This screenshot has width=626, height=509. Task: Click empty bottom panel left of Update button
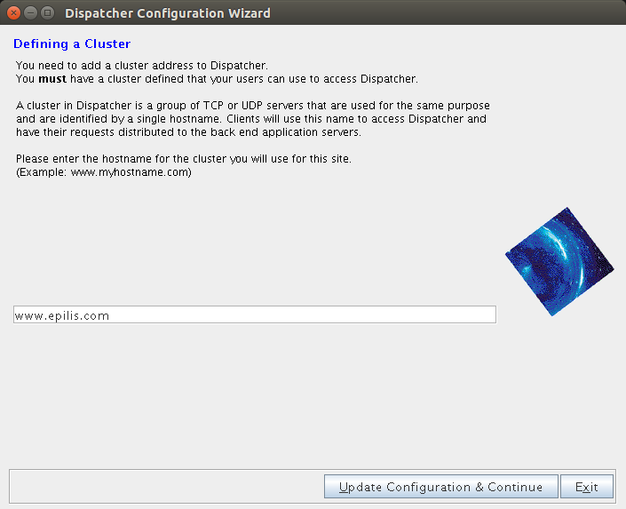167,486
